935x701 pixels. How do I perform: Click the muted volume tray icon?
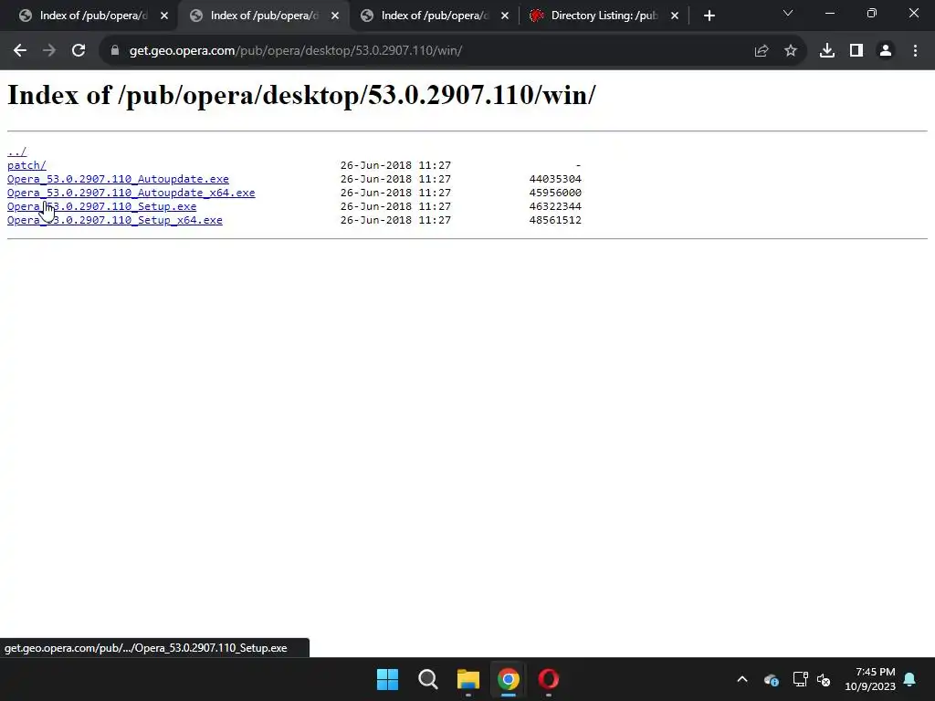[824, 679]
